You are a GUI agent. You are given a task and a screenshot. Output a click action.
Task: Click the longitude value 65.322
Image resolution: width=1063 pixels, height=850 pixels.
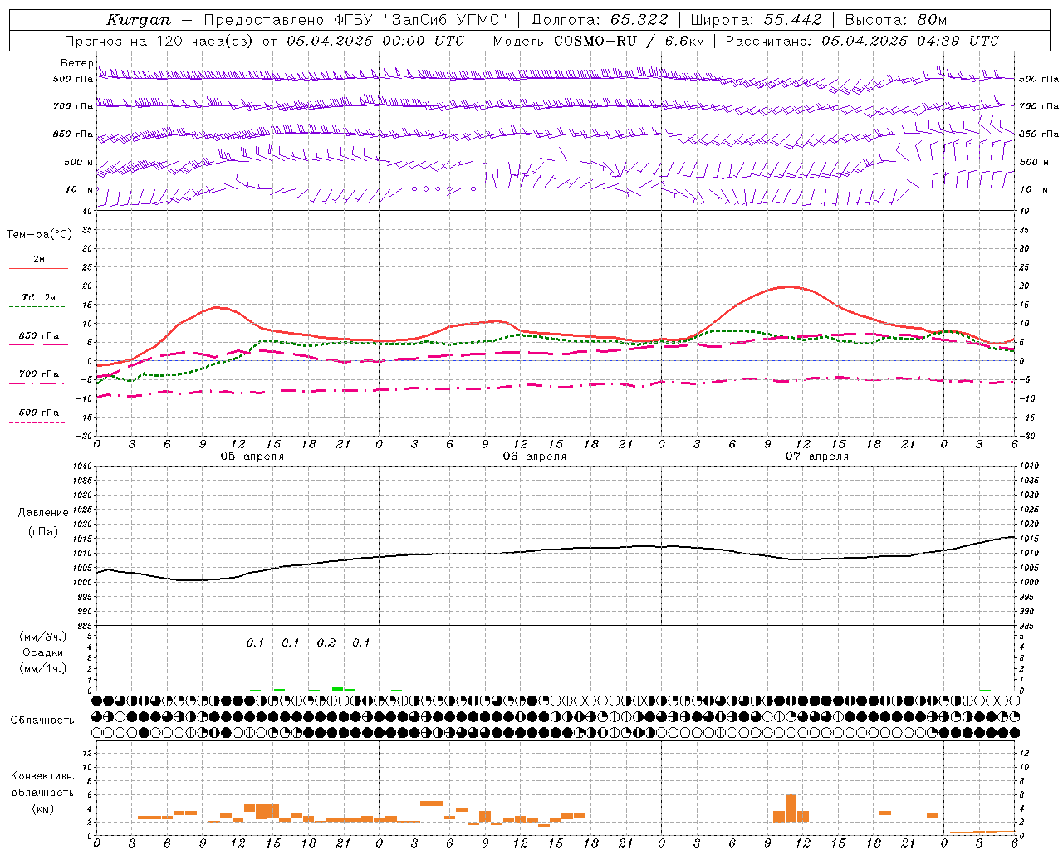[639, 20]
